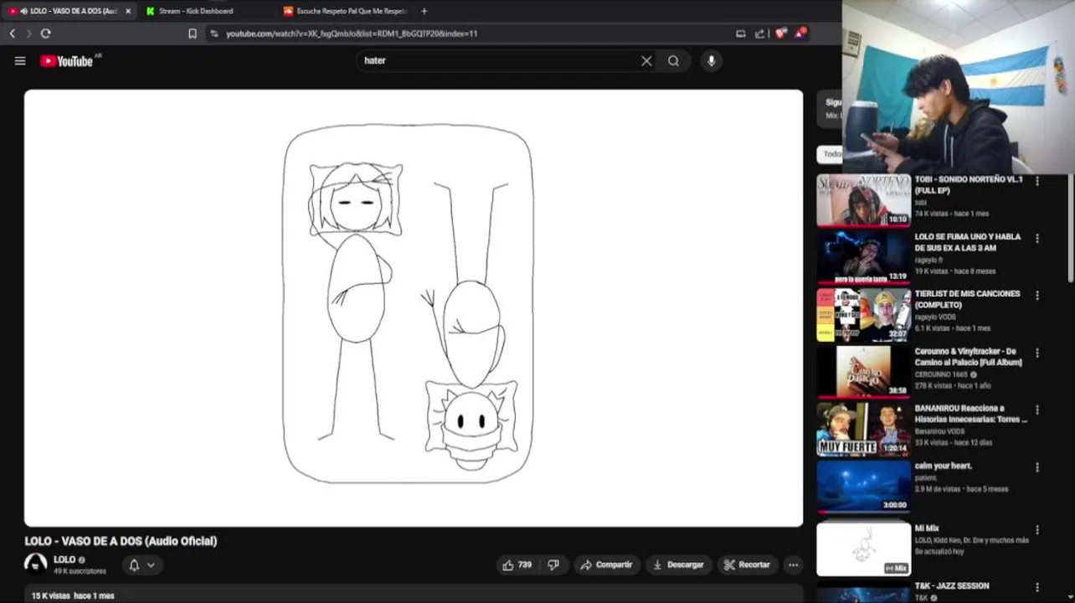1075x603 pixels.
Task: Open options menu for TIERLIST DE MIS CANCIONES
Action: pos(1037,296)
